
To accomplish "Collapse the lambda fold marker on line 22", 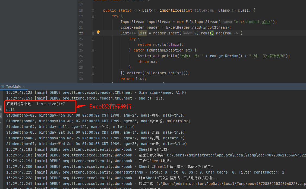I will 93,33.
